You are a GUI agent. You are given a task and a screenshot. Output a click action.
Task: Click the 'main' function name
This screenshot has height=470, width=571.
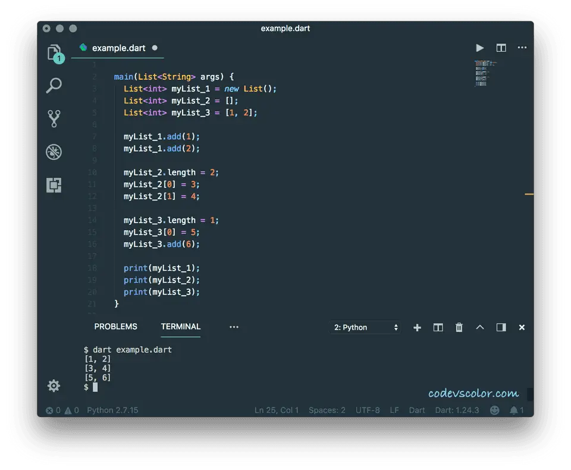click(x=124, y=77)
